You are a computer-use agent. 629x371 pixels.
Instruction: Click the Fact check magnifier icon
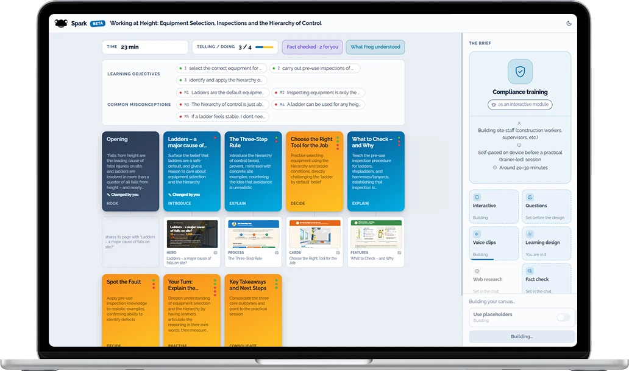click(x=530, y=271)
